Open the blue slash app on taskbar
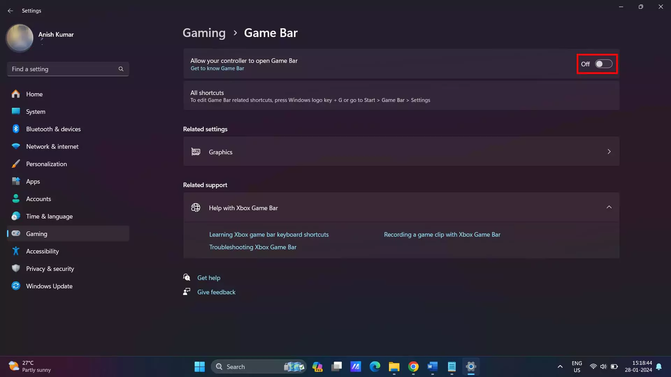The width and height of the screenshot is (671, 377). tap(356, 367)
